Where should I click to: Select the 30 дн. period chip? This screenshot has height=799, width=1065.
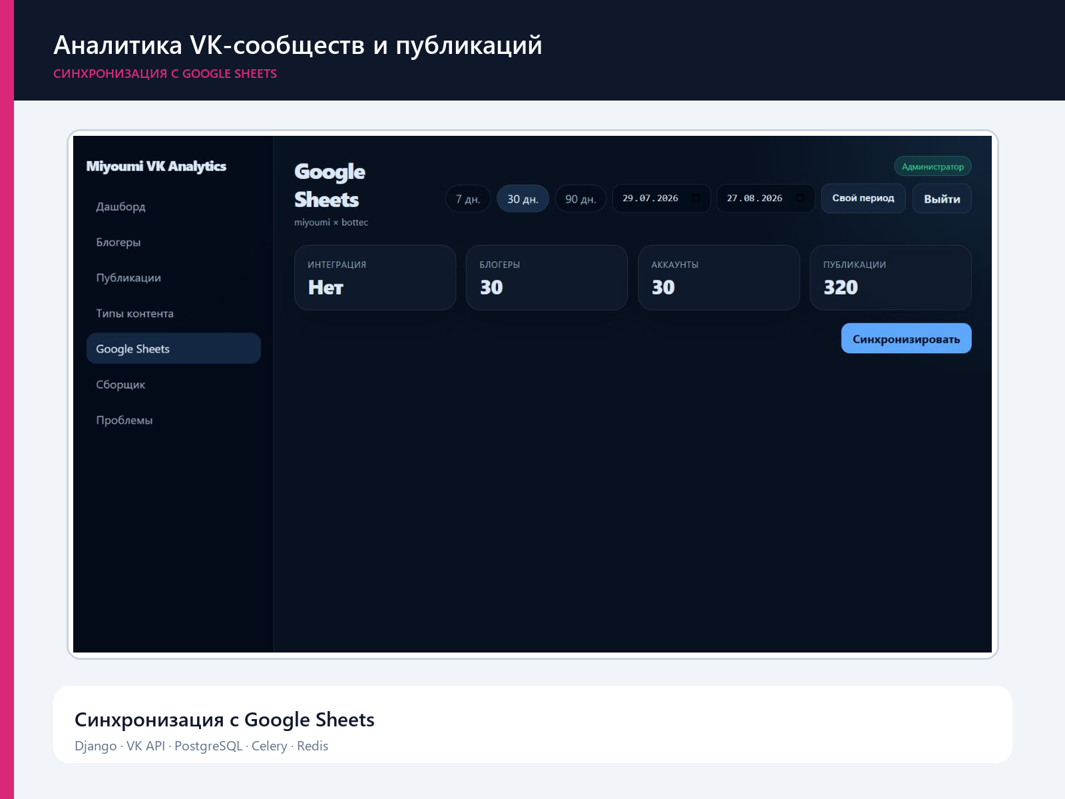523,199
